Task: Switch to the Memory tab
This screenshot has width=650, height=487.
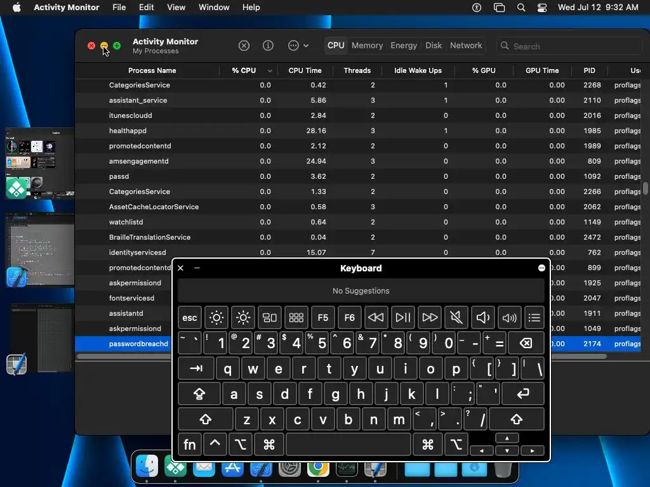Action: click(x=368, y=46)
